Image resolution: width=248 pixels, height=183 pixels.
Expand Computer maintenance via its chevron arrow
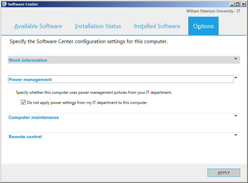point(236,116)
